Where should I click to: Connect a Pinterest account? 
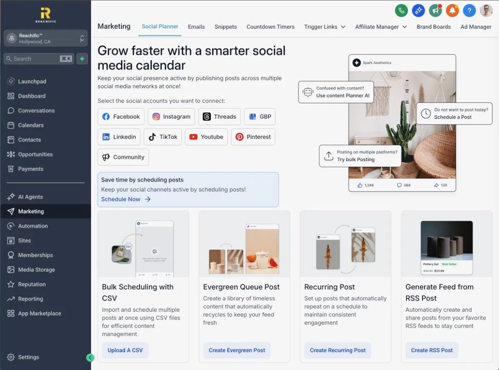pyautogui.click(x=253, y=137)
